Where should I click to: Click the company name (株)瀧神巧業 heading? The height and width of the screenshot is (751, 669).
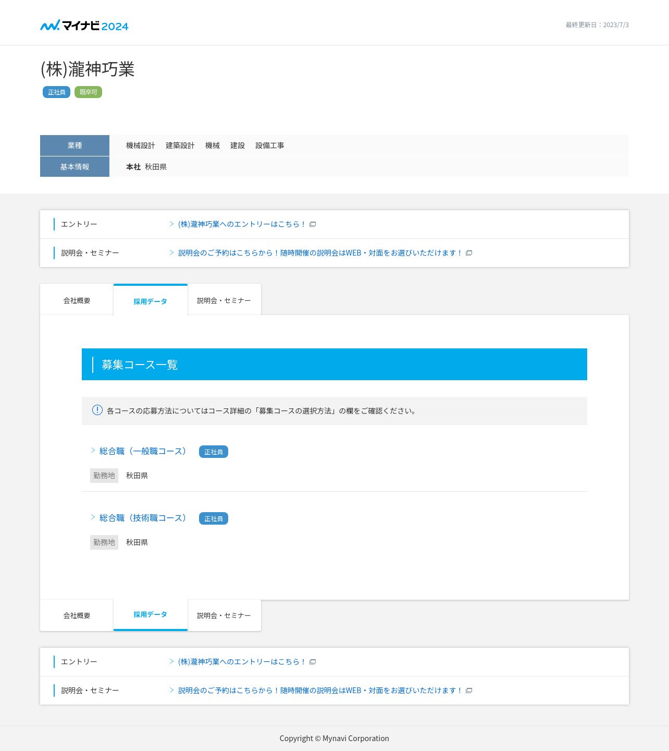tap(88, 69)
